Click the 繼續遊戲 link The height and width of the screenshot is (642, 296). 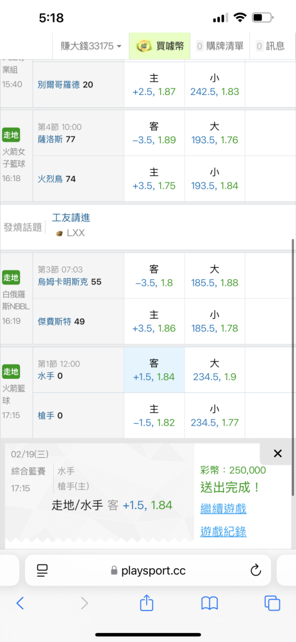pos(223,509)
